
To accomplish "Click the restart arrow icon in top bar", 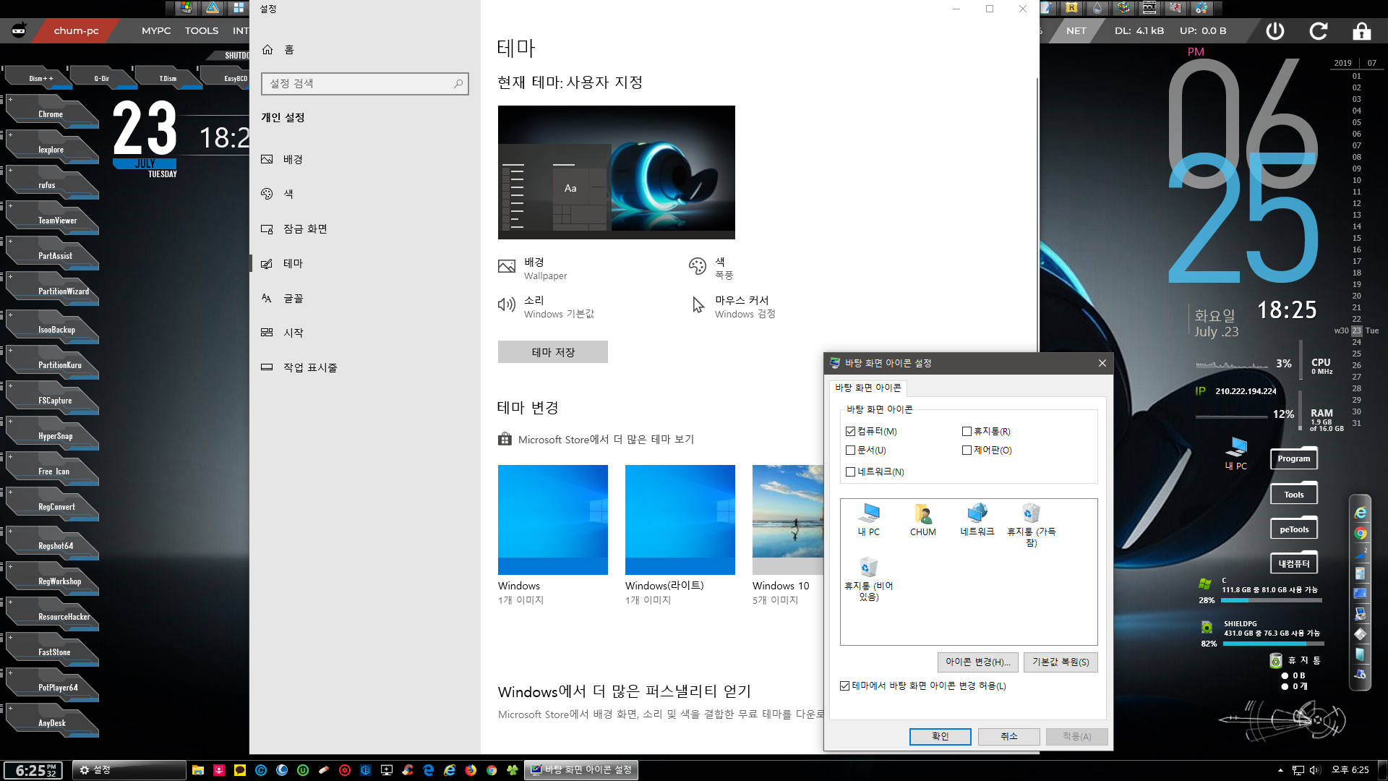I will [1319, 31].
